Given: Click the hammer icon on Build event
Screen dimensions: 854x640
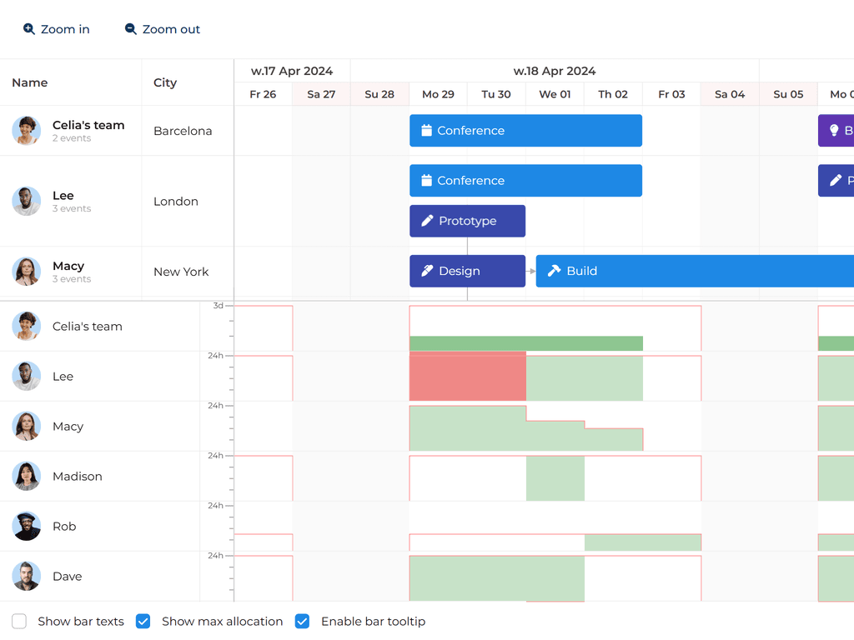Looking at the screenshot, I should (554, 271).
